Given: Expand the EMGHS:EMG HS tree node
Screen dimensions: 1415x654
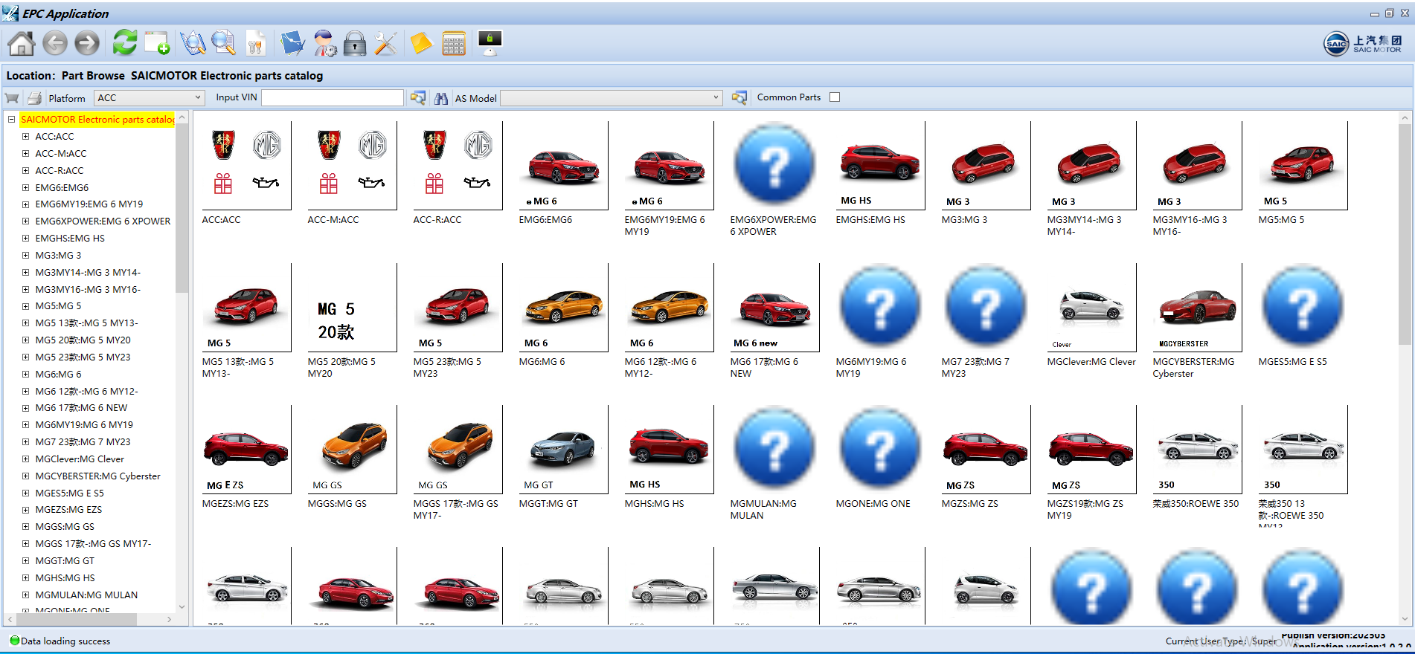Looking at the screenshot, I should (x=25, y=239).
